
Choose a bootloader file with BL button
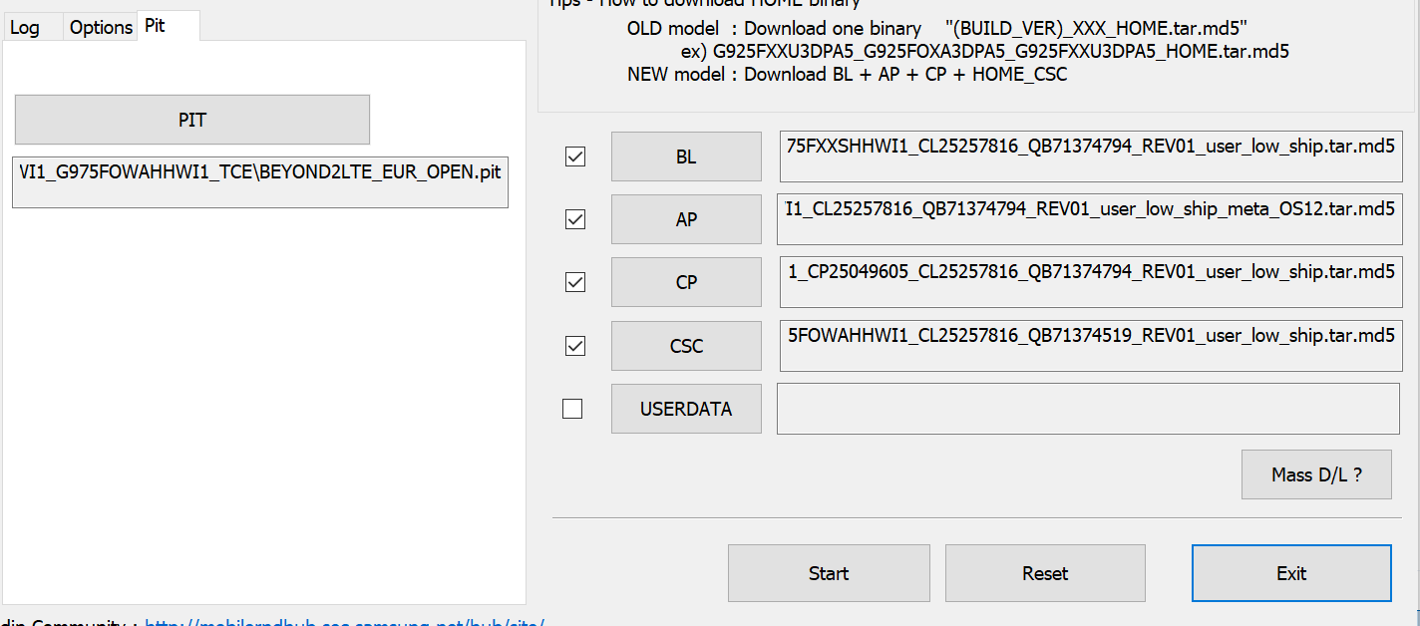point(686,156)
